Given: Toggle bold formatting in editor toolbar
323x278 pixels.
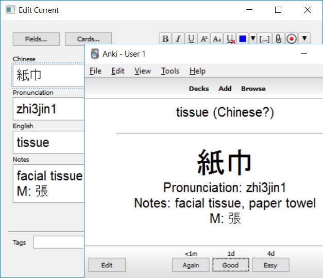Looking at the screenshot, I should pyautogui.click(x=165, y=39).
